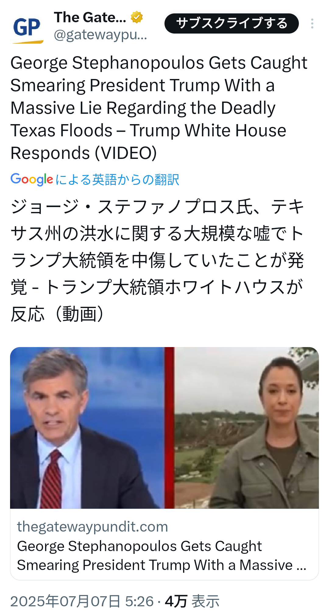Select the Japanese translated post text
This screenshot has height=613, width=329.
point(157,260)
